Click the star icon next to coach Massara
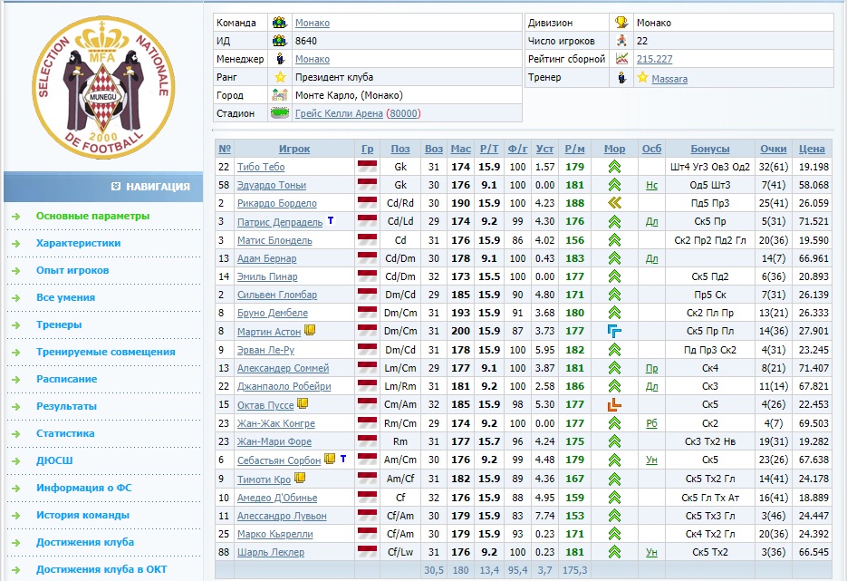The width and height of the screenshot is (847, 581). click(642, 78)
